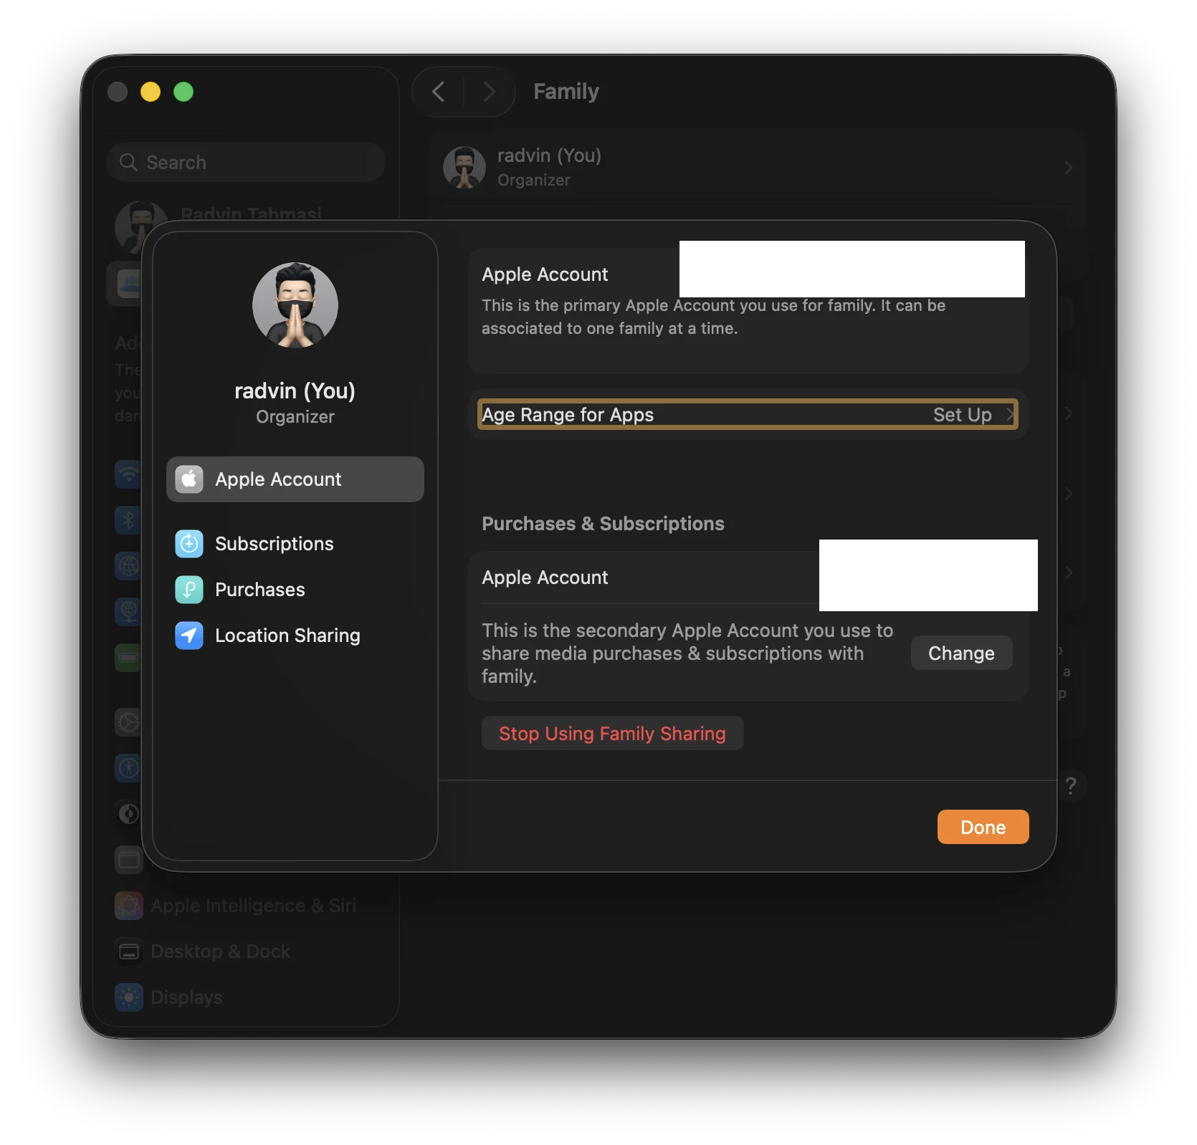The width and height of the screenshot is (1197, 1145).
Task: Expand Age Range for Apps Set Up
Action: tap(748, 415)
